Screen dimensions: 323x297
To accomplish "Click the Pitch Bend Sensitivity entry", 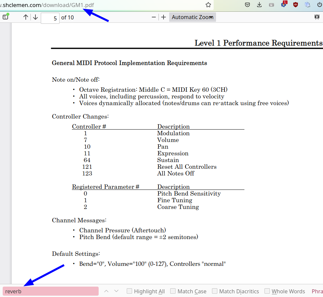I will 189,194.
